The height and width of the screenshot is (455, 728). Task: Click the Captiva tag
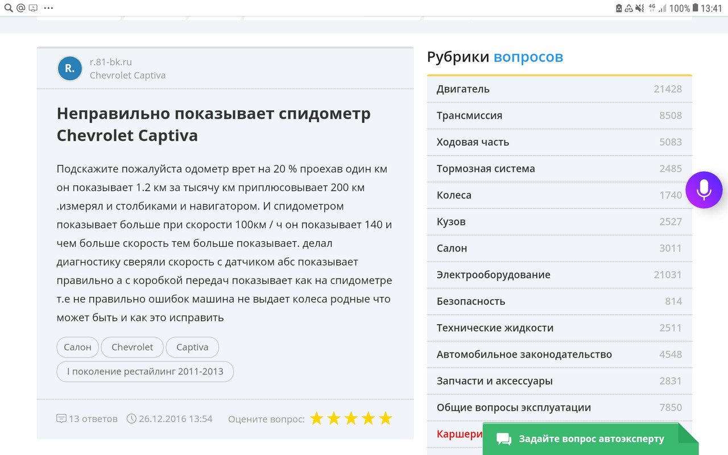pyautogui.click(x=192, y=347)
